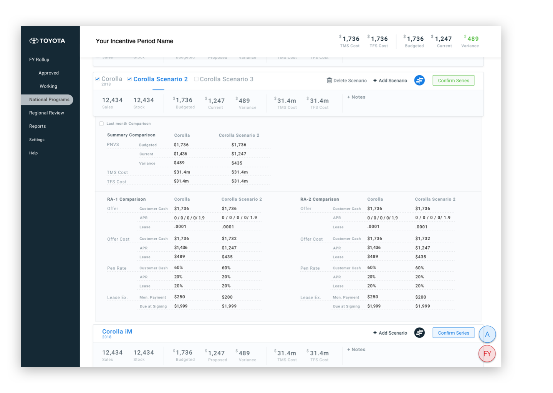Click the trash icon beside Delete Scenario

coord(329,80)
